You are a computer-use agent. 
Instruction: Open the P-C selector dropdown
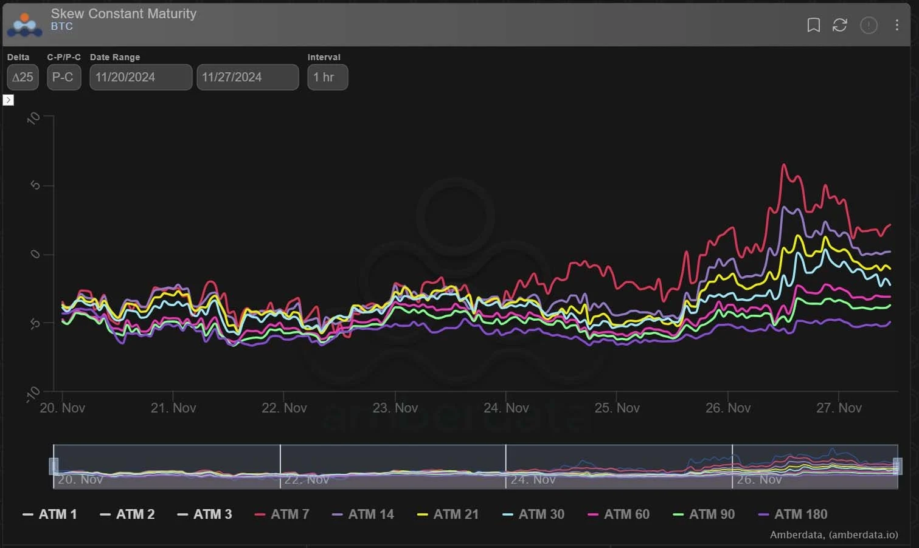pos(64,77)
